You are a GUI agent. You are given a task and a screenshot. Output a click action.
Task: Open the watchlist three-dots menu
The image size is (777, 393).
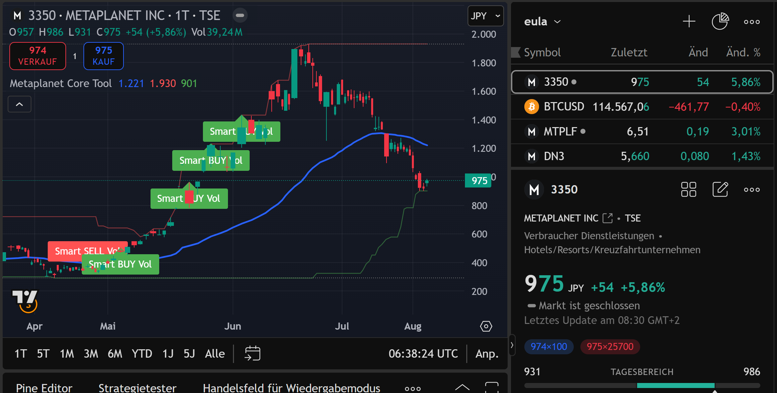pyautogui.click(x=752, y=22)
